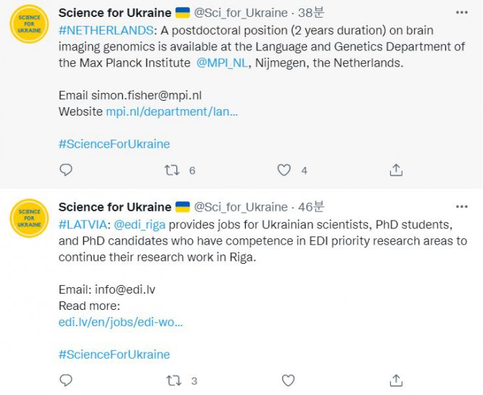Like the Netherlands postdoc tweet
Image resolution: width=483 pixels, height=395 pixels.
pyautogui.click(x=284, y=169)
